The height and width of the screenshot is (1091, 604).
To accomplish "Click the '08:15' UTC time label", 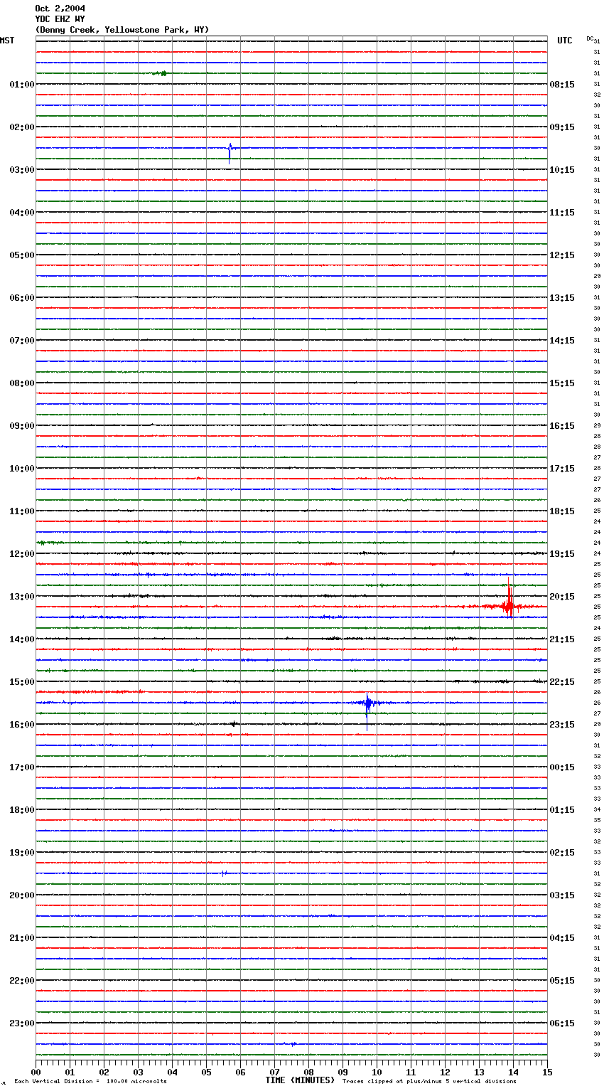I will 562,85.
